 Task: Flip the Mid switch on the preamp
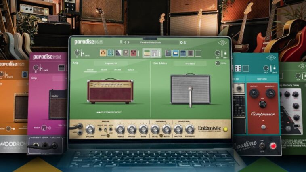point(105,130)
